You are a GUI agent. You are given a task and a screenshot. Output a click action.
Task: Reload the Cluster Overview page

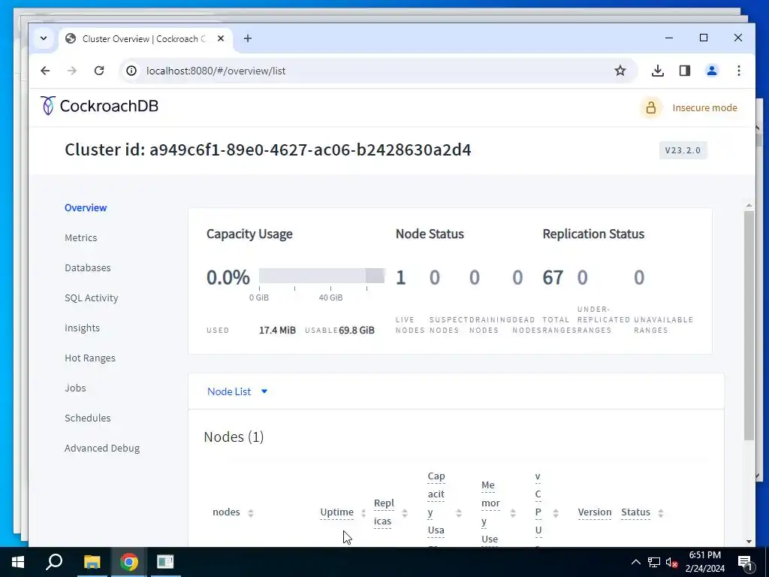[99, 71]
